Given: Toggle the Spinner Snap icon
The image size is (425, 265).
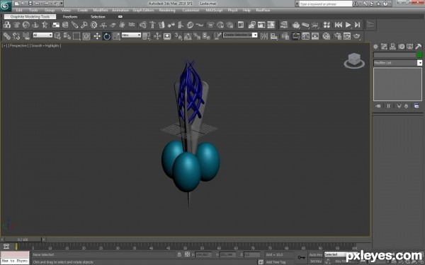Looking at the screenshot, I should tap(206, 36).
